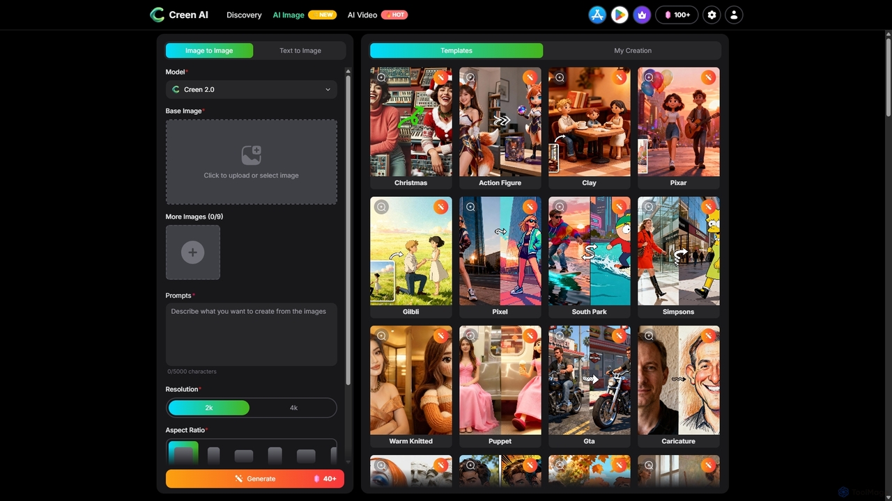This screenshot has height=501, width=892.
Task: Open the Pixel template thumbnail
Action: [500, 251]
